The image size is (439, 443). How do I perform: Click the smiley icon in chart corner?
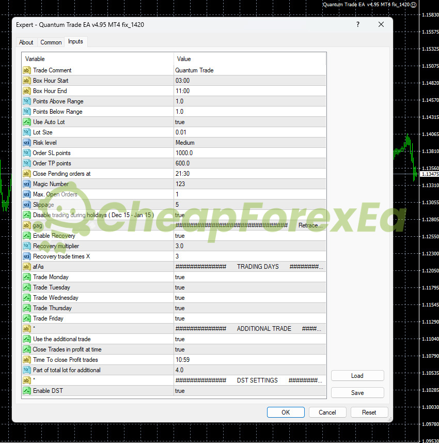(413, 5)
